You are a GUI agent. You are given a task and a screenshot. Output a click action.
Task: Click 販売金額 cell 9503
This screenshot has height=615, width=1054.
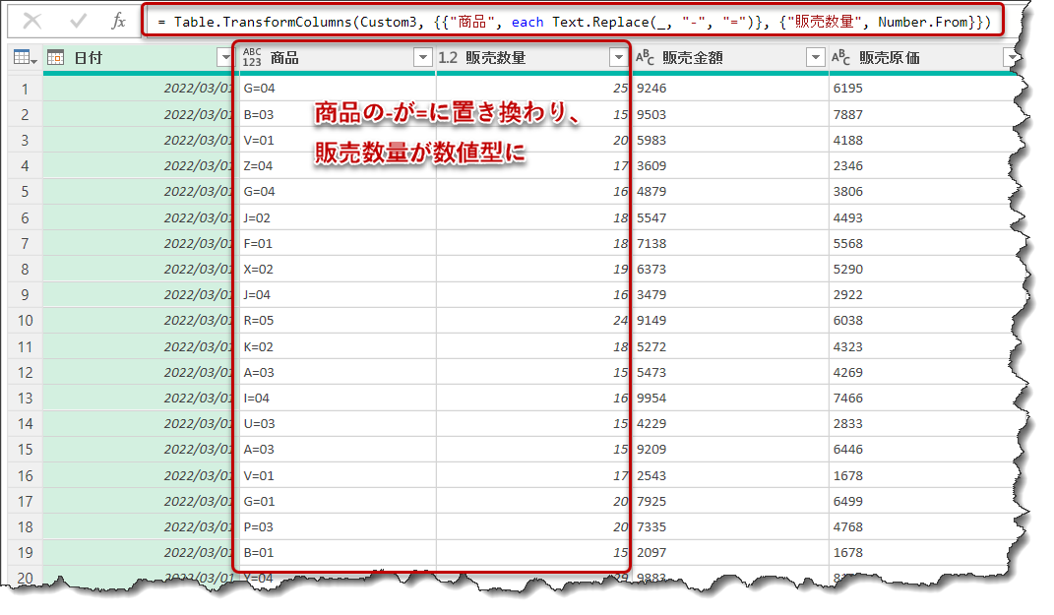730,115
